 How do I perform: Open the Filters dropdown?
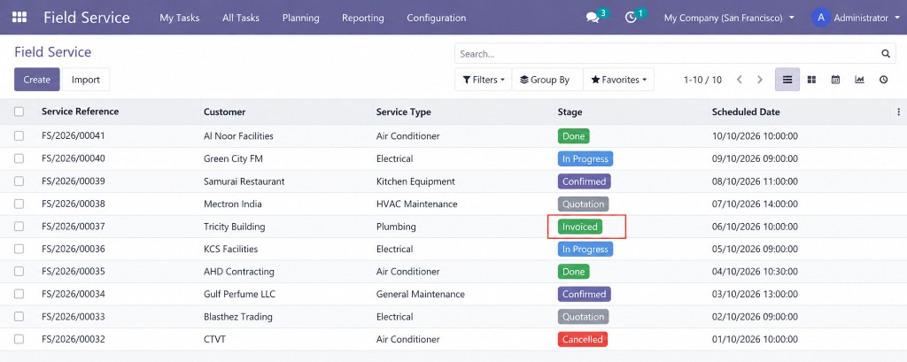pos(484,80)
